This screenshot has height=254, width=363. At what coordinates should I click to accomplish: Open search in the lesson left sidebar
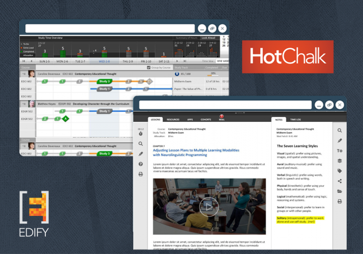click(140, 144)
